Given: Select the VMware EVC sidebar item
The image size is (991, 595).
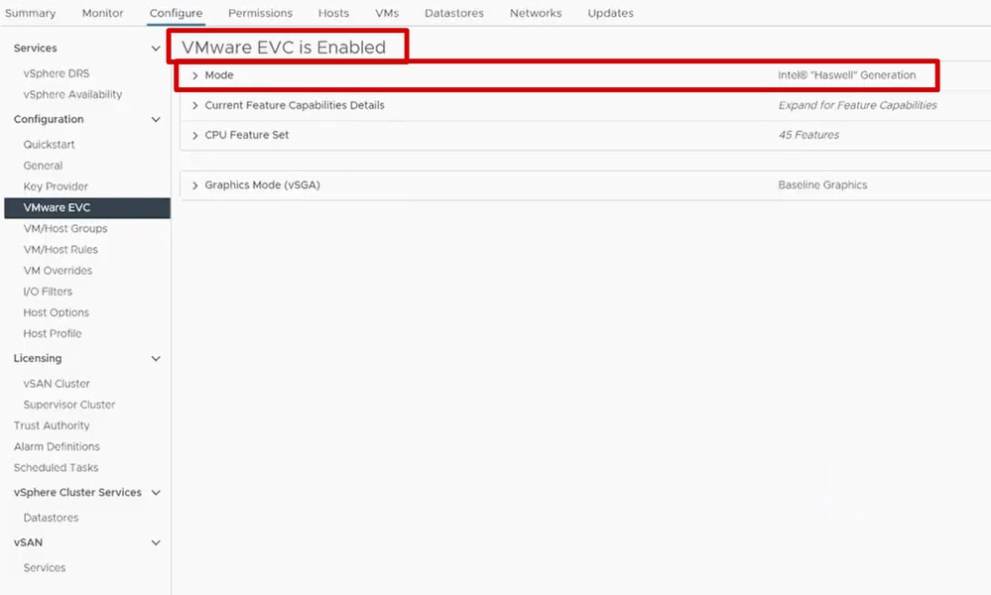Looking at the screenshot, I should pyautogui.click(x=87, y=208).
